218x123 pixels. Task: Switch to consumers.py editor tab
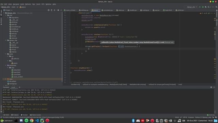[107, 10]
